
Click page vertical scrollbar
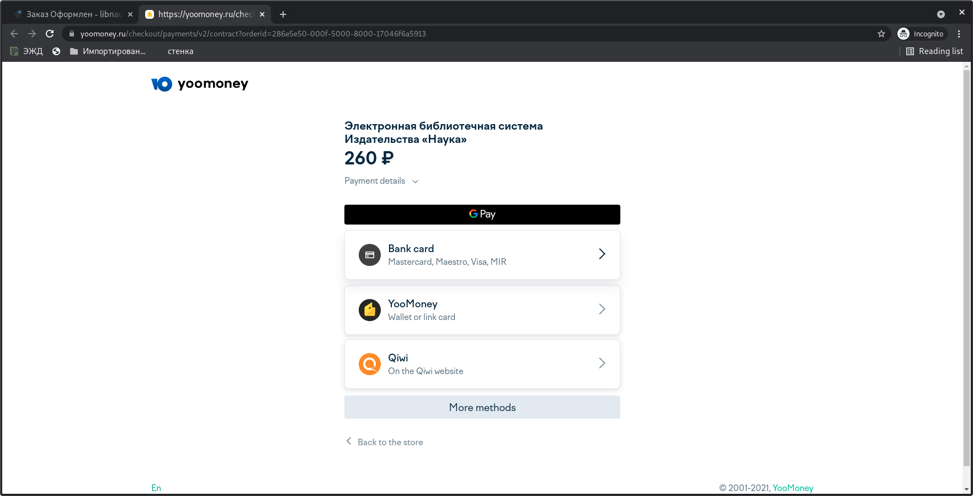click(x=966, y=268)
